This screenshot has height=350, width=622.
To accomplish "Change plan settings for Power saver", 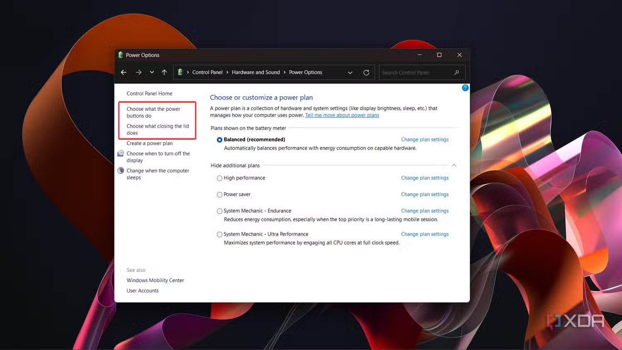I will coord(425,194).
